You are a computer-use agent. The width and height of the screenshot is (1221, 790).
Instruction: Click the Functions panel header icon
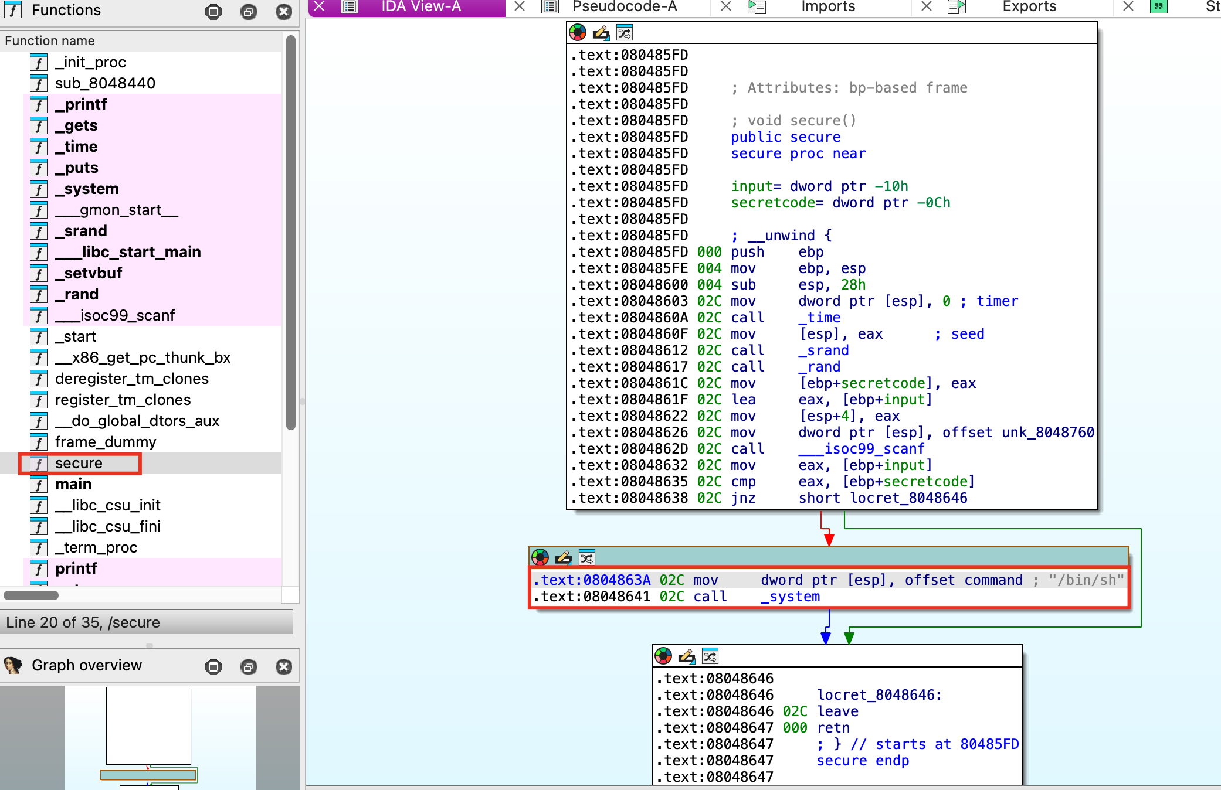[13, 10]
